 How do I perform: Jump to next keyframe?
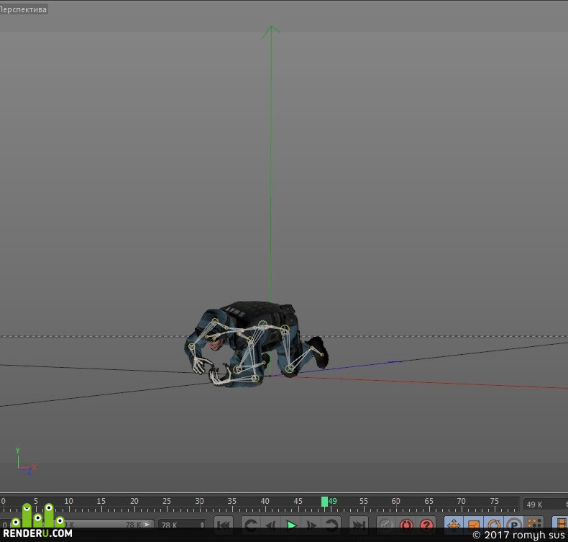click(x=331, y=525)
